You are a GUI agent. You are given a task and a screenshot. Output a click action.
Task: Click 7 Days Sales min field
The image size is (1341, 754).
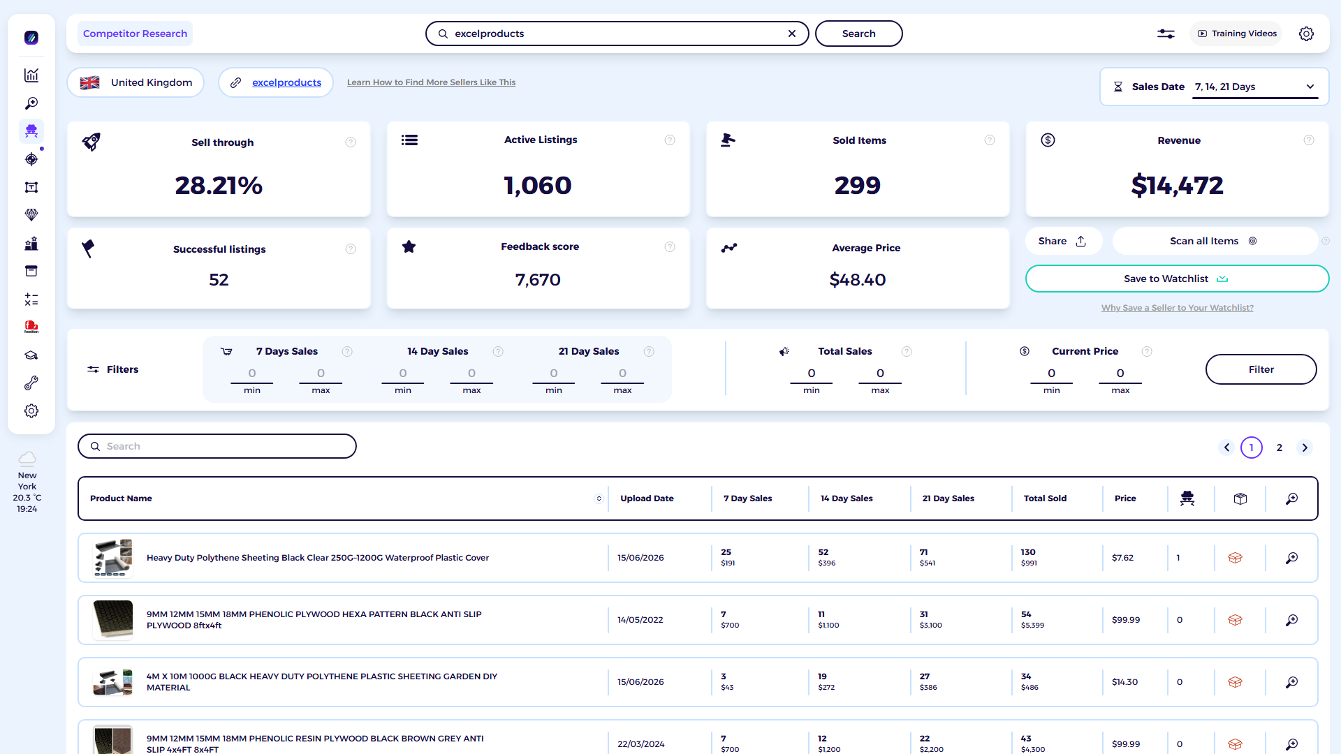pos(252,374)
